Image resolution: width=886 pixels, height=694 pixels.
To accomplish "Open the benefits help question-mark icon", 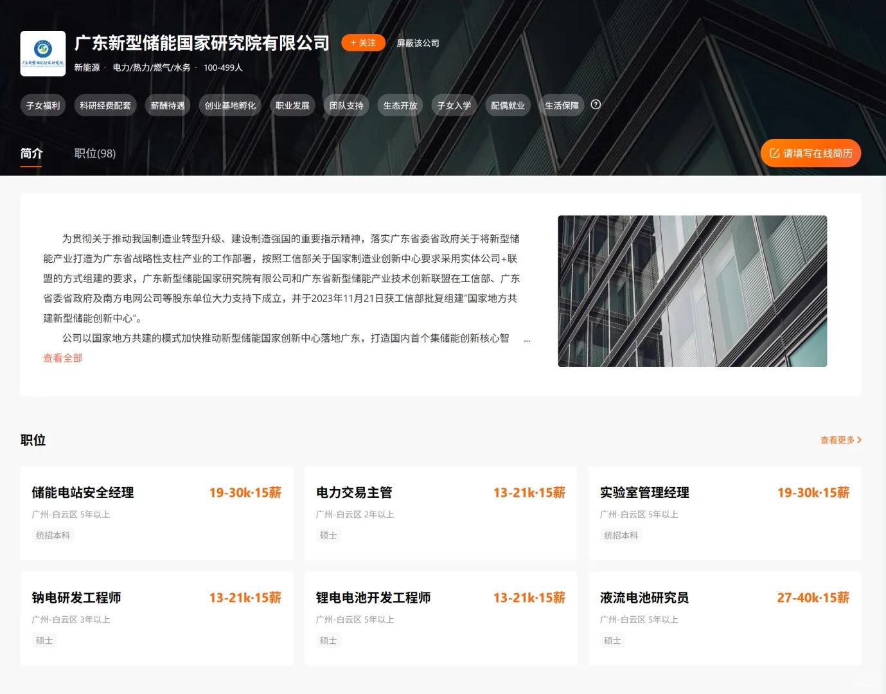I will [x=596, y=105].
